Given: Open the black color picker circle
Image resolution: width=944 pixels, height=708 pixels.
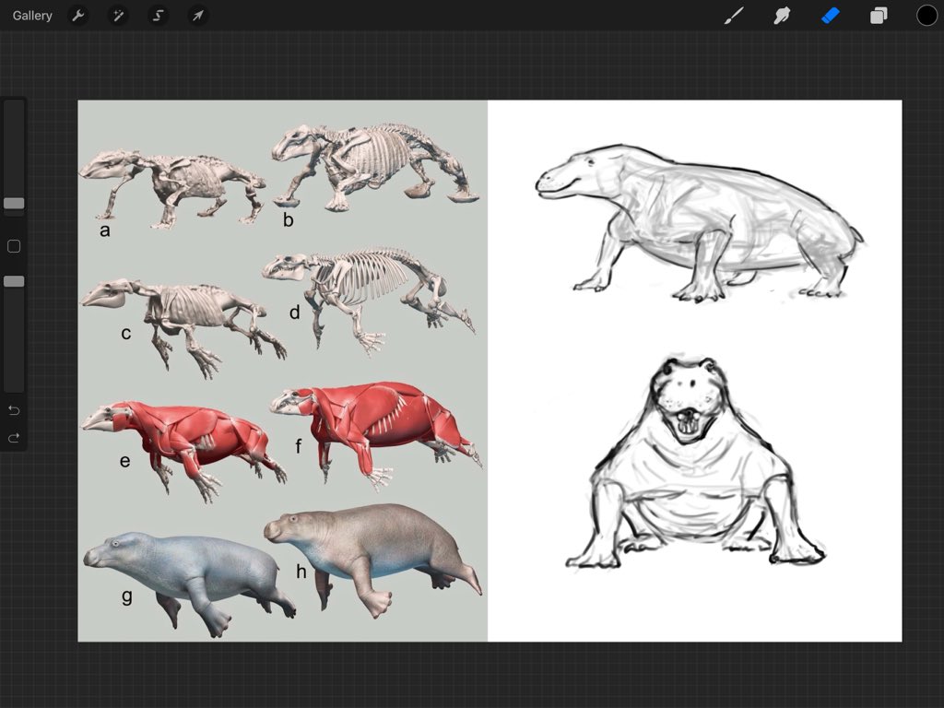Looking at the screenshot, I should 926,16.
